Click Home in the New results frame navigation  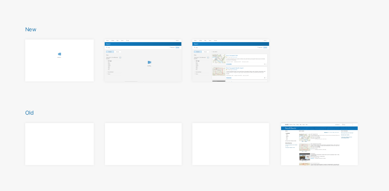click(x=195, y=40)
